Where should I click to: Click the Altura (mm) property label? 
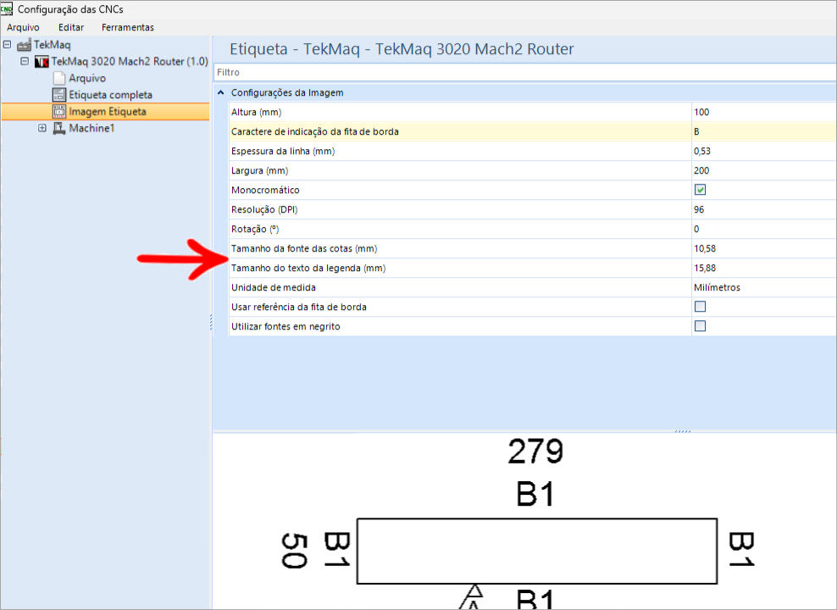point(256,112)
